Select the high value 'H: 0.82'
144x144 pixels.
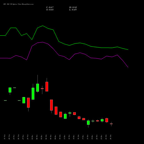[73, 7]
